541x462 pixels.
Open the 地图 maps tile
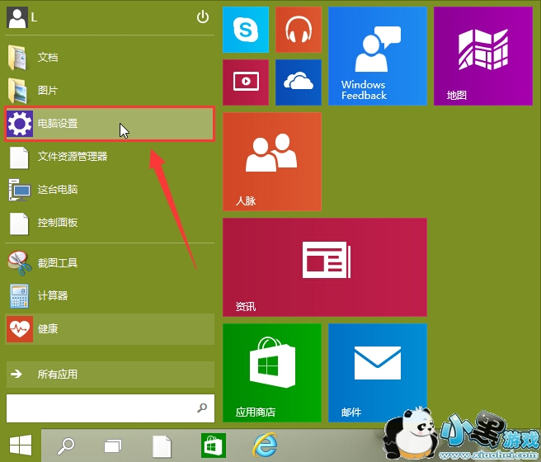point(483,56)
